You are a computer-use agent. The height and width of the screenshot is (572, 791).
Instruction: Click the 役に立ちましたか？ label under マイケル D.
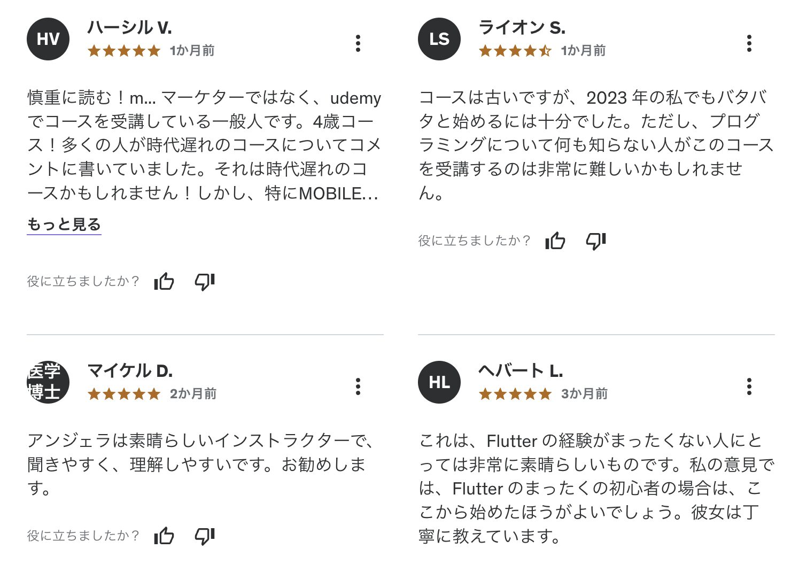[x=83, y=535]
